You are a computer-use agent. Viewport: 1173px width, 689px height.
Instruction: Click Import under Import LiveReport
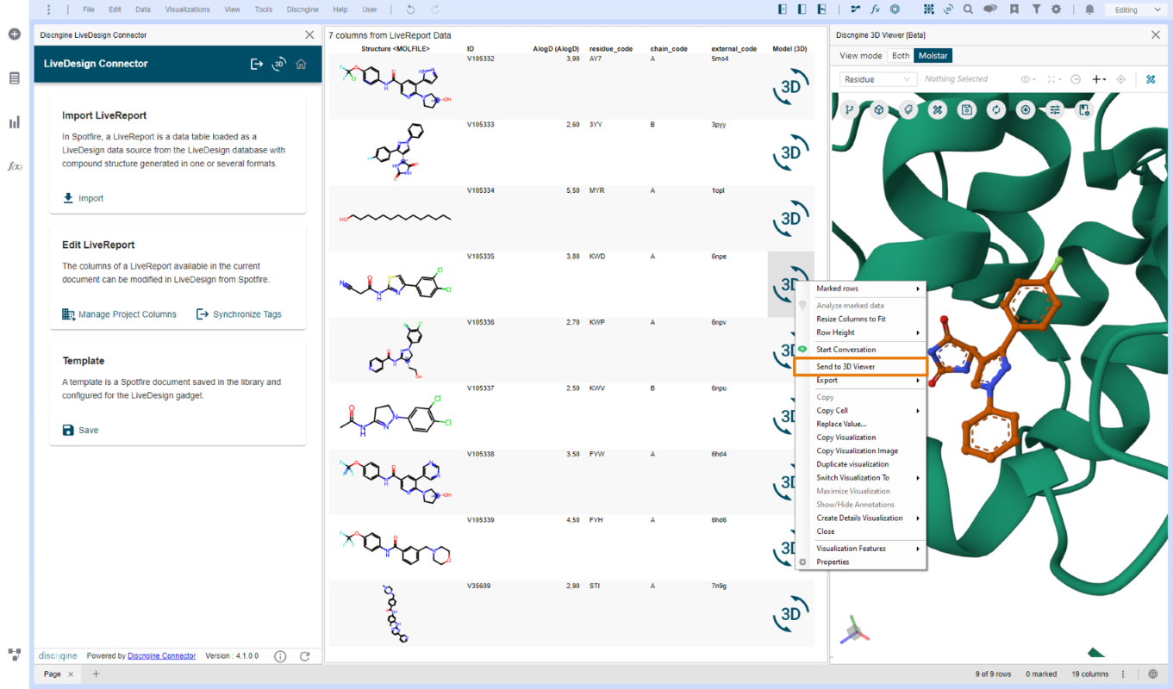point(84,198)
